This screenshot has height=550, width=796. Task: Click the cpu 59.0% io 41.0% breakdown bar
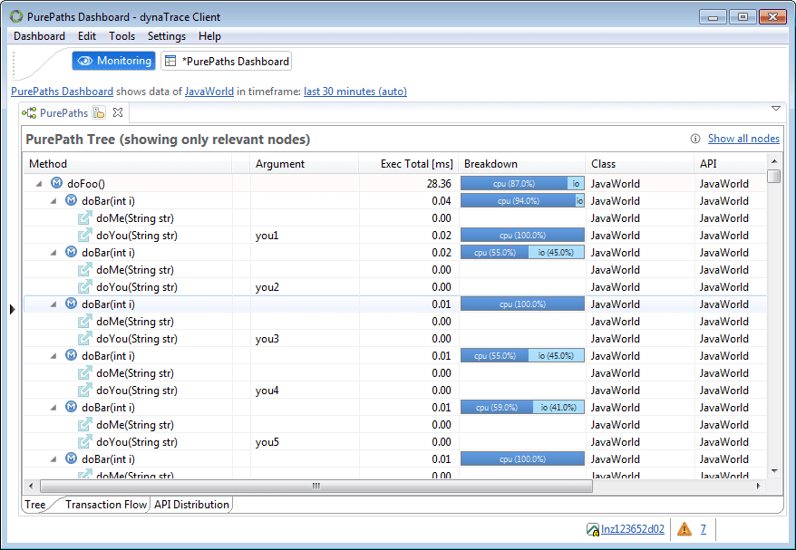522,407
